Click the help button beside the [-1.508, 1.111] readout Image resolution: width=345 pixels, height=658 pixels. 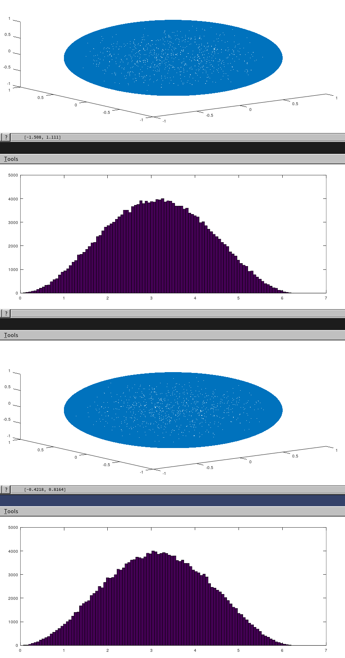point(6,137)
